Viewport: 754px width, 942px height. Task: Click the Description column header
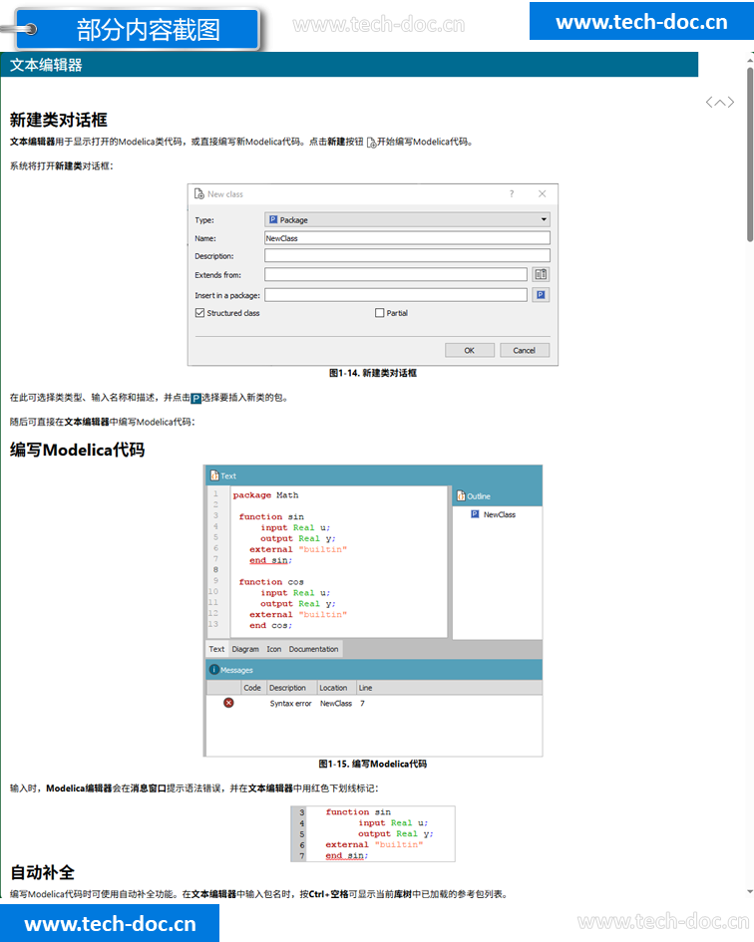291,687
